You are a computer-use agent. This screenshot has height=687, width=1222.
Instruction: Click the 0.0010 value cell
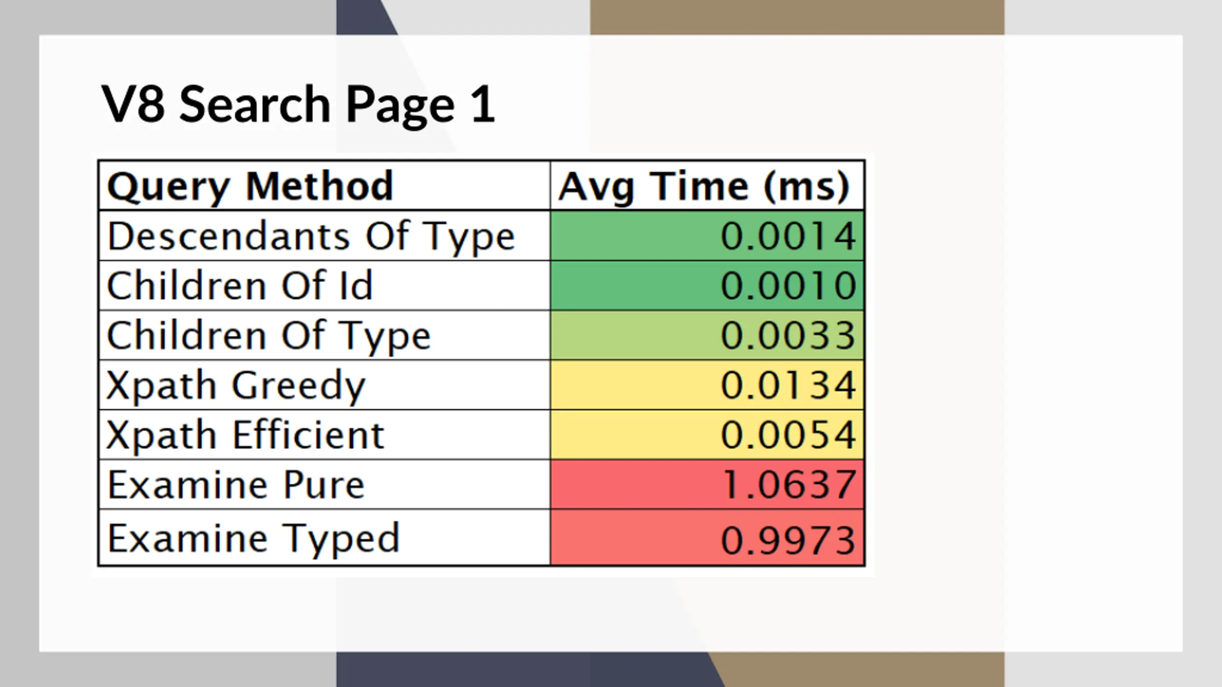(x=707, y=286)
